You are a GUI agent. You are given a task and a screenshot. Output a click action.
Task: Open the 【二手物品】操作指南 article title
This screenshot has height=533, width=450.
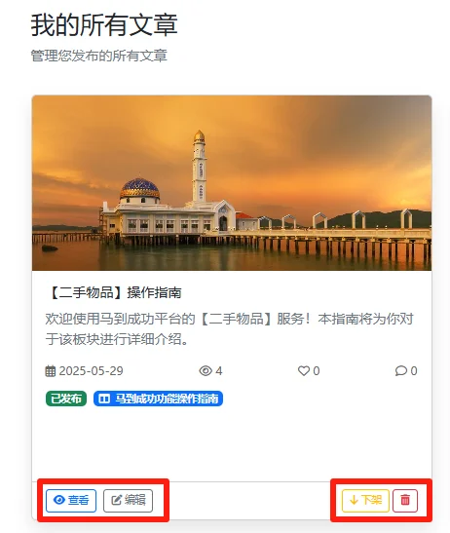(x=114, y=292)
